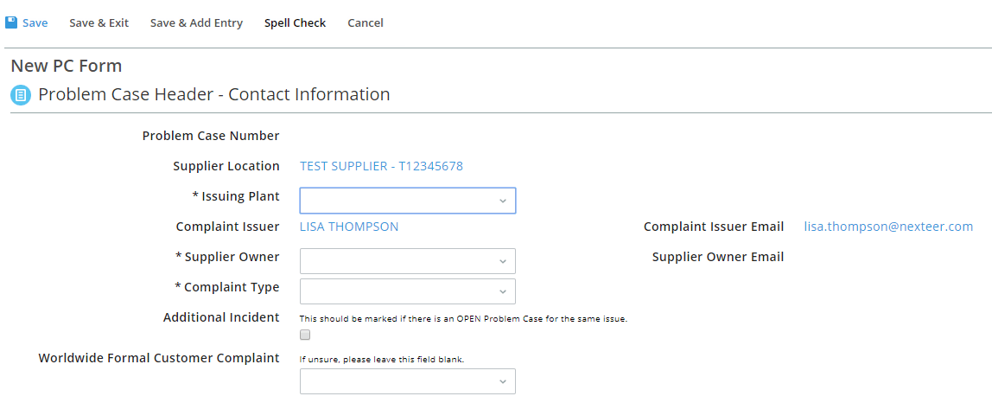The width and height of the screenshot is (992, 409).
Task: Click the Worldwide Formal Customer Complaint chevron
Action: [x=503, y=382]
